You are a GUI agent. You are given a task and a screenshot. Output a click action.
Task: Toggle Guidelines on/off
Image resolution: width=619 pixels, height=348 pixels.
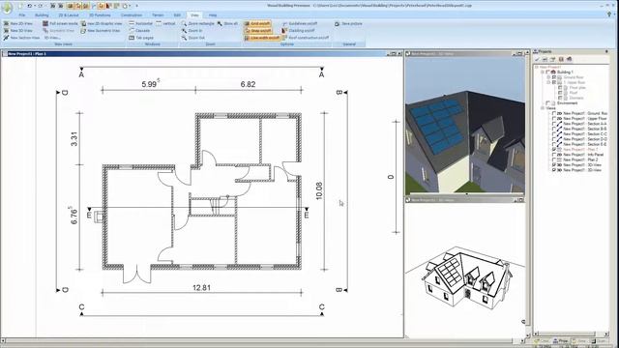[x=300, y=23]
